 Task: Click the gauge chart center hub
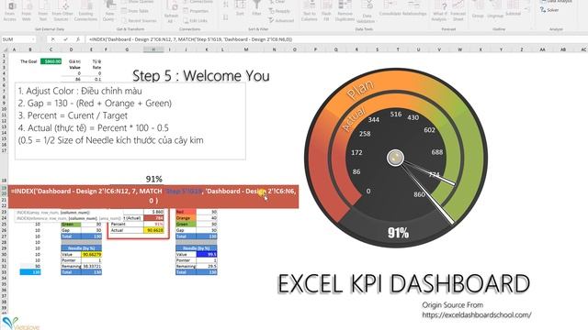point(395,158)
